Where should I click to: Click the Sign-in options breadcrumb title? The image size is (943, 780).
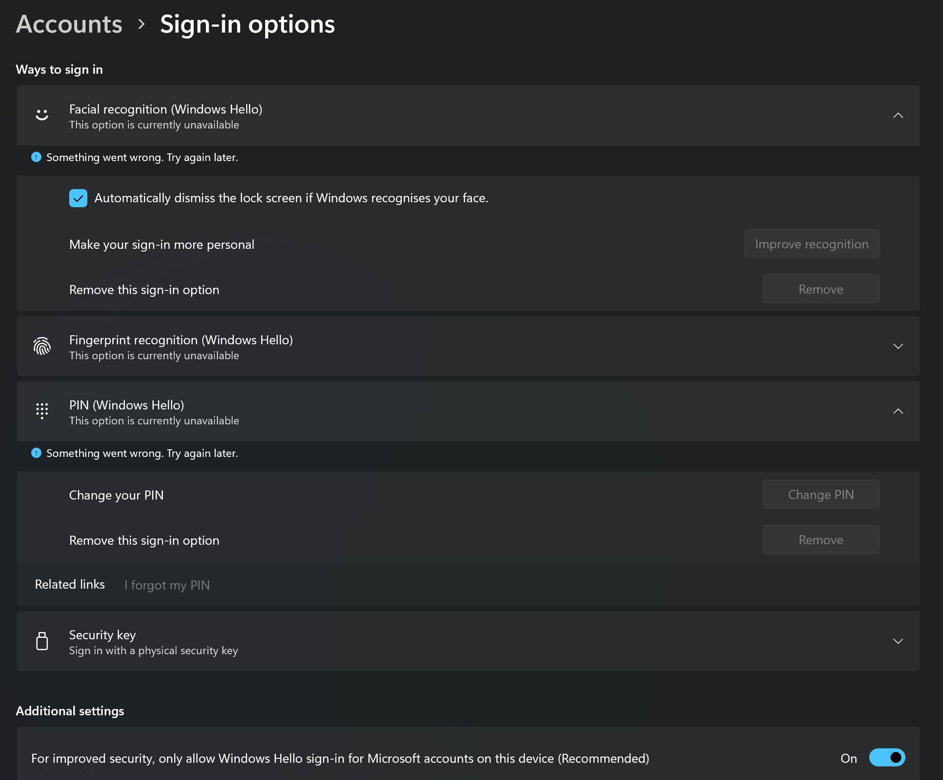[248, 24]
